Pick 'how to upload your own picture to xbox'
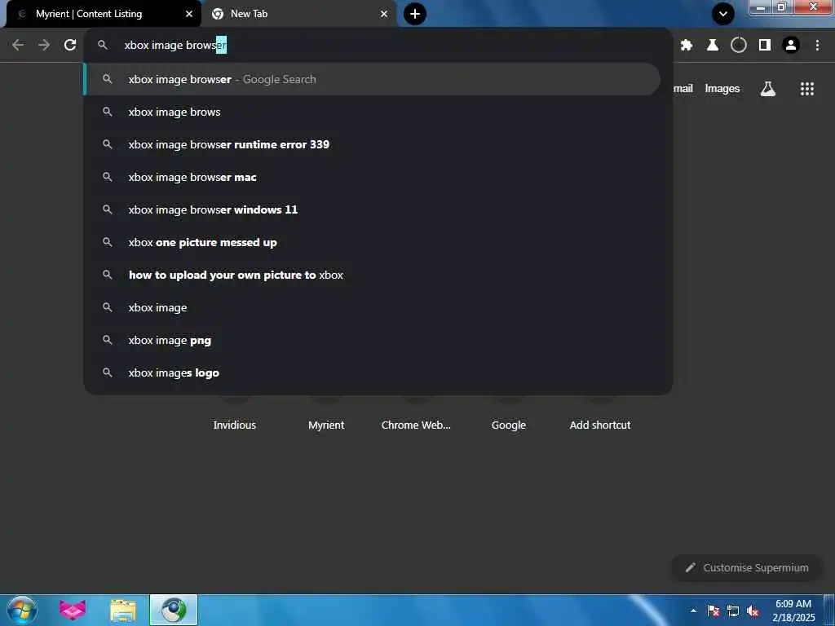The image size is (835, 626). pos(372,276)
